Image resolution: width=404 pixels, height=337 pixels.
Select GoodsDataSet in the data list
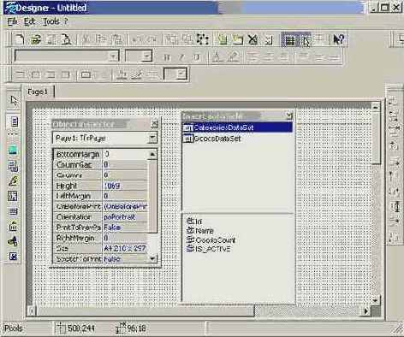tap(237, 139)
